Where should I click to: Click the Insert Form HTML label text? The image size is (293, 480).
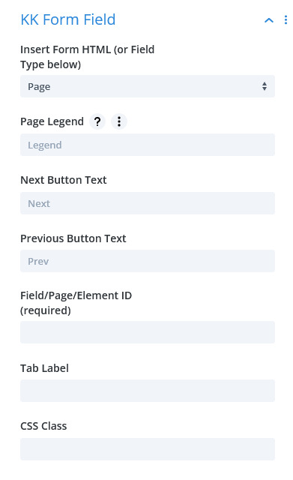[x=87, y=57]
